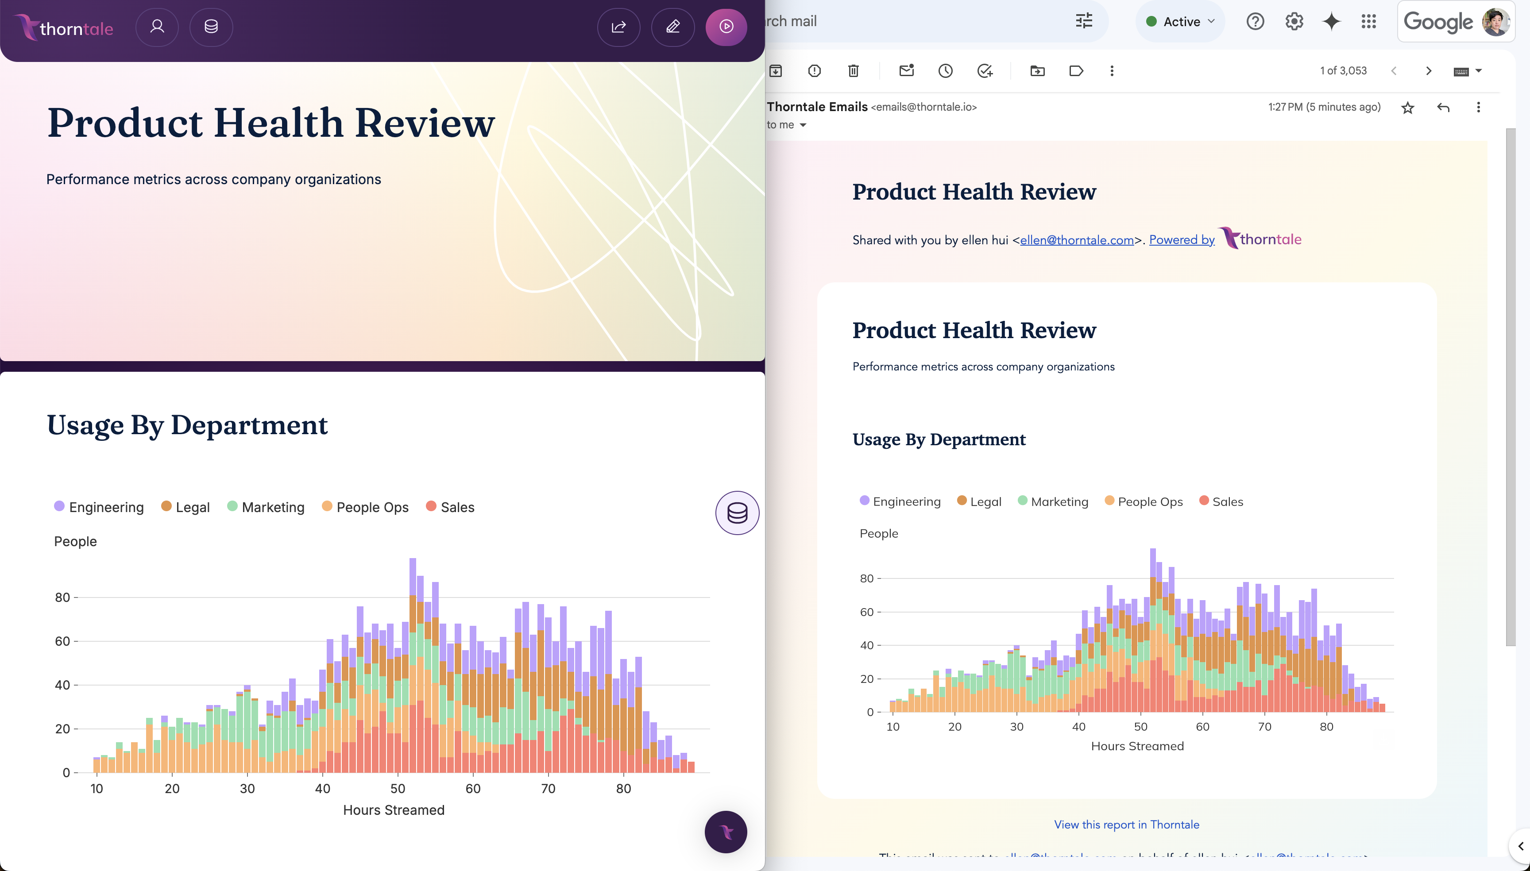Click the Thorntale floating action button bottom right
This screenshot has width=1530, height=871.
[x=726, y=832]
